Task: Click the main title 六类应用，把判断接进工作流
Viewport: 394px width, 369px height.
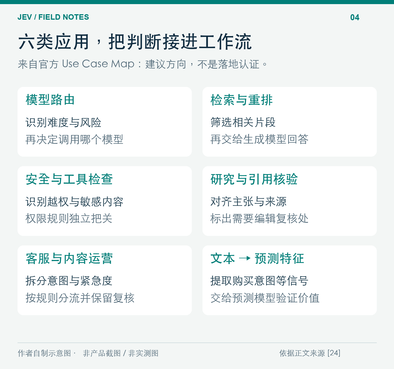Action: point(135,42)
